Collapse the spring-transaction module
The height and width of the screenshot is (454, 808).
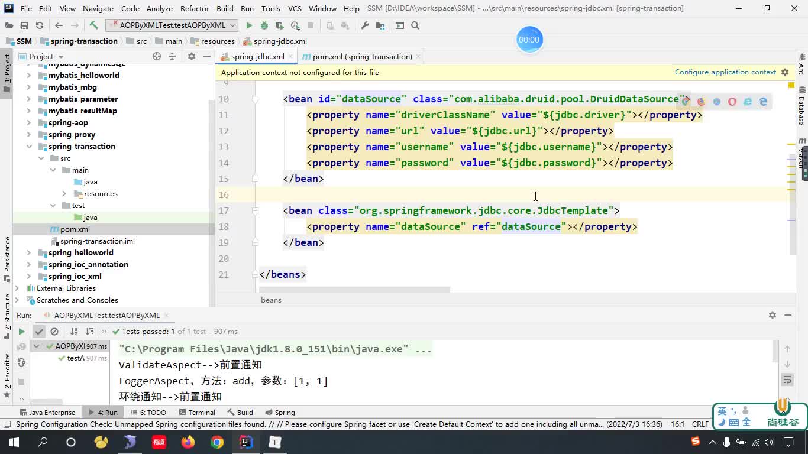tap(29, 147)
